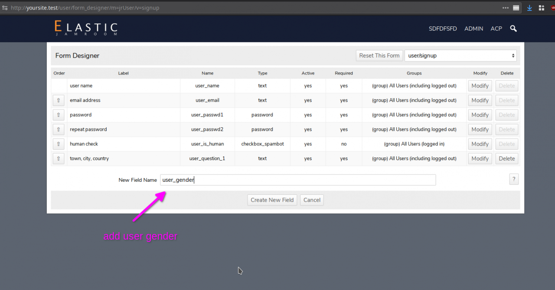Image resolution: width=555 pixels, height=290 pixels.
Task: Click the extensions grid icon in browser toolbar
Action: pos(542,8)
